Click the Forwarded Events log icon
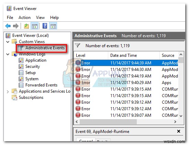 21,85
